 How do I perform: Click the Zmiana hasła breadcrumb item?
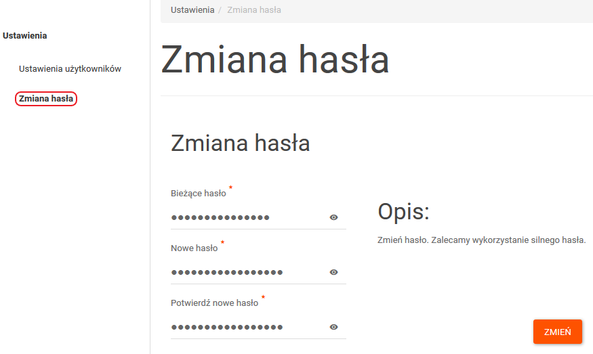pyautogui.click(x=254, y=10)
